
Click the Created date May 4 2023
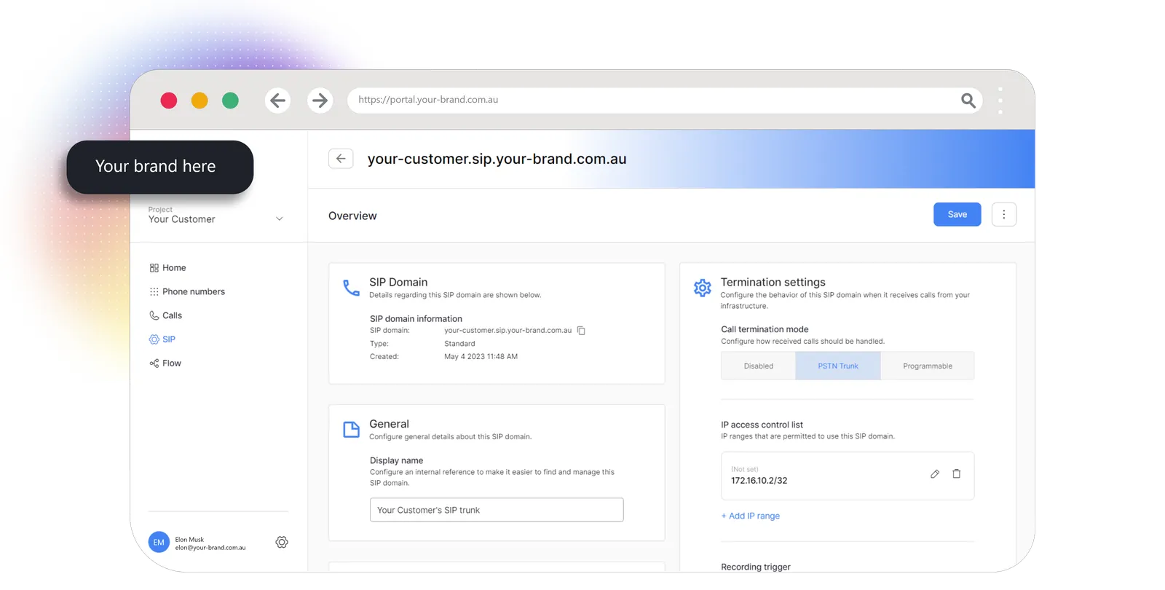tap(481, 357)
